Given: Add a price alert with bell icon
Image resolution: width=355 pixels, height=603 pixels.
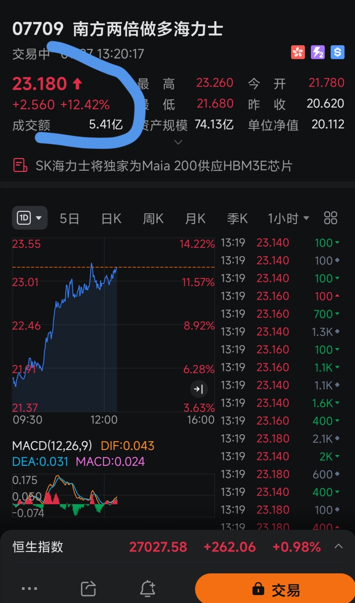Looking at the screenshot, I should (x=147, y=588).
